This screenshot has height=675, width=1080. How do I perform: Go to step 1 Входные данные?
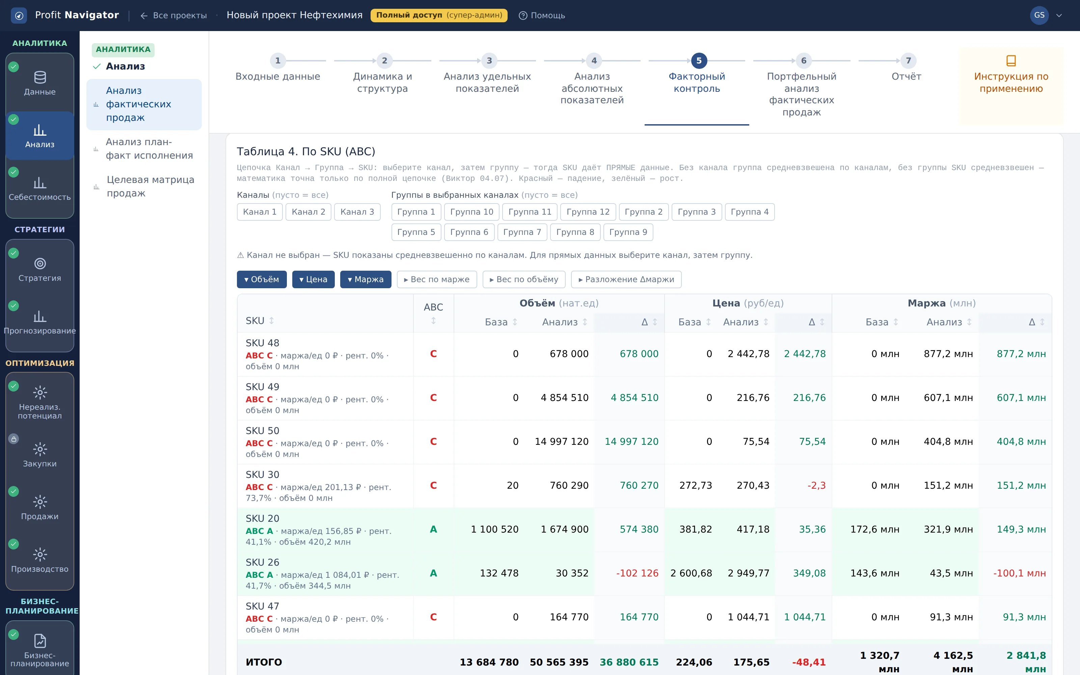277,68
